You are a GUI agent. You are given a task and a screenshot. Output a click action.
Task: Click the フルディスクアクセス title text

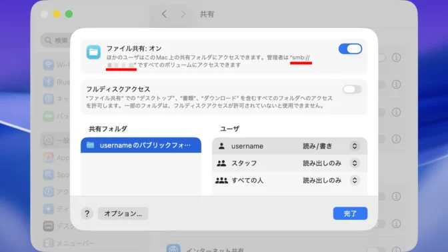pos(118,89)
